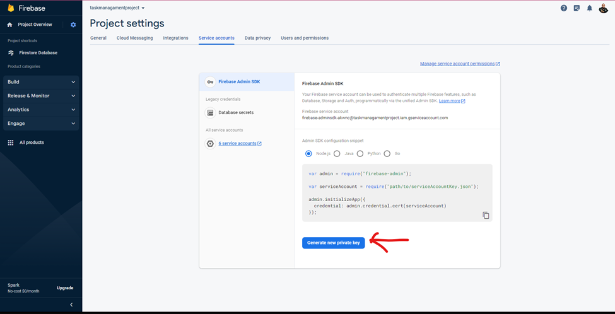Open the user account avatar
This screenshot has width=615, height=314.
click(x=603, y=8)
